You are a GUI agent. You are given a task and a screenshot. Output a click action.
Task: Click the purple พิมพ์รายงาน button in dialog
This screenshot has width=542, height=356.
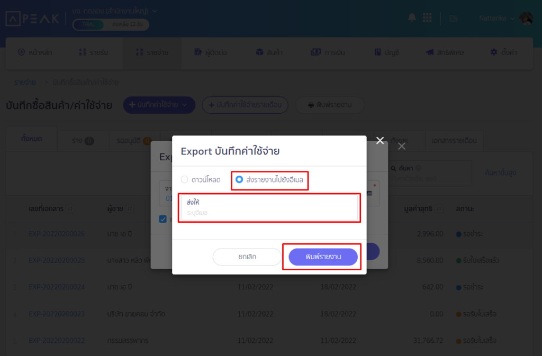coord(323,257)
